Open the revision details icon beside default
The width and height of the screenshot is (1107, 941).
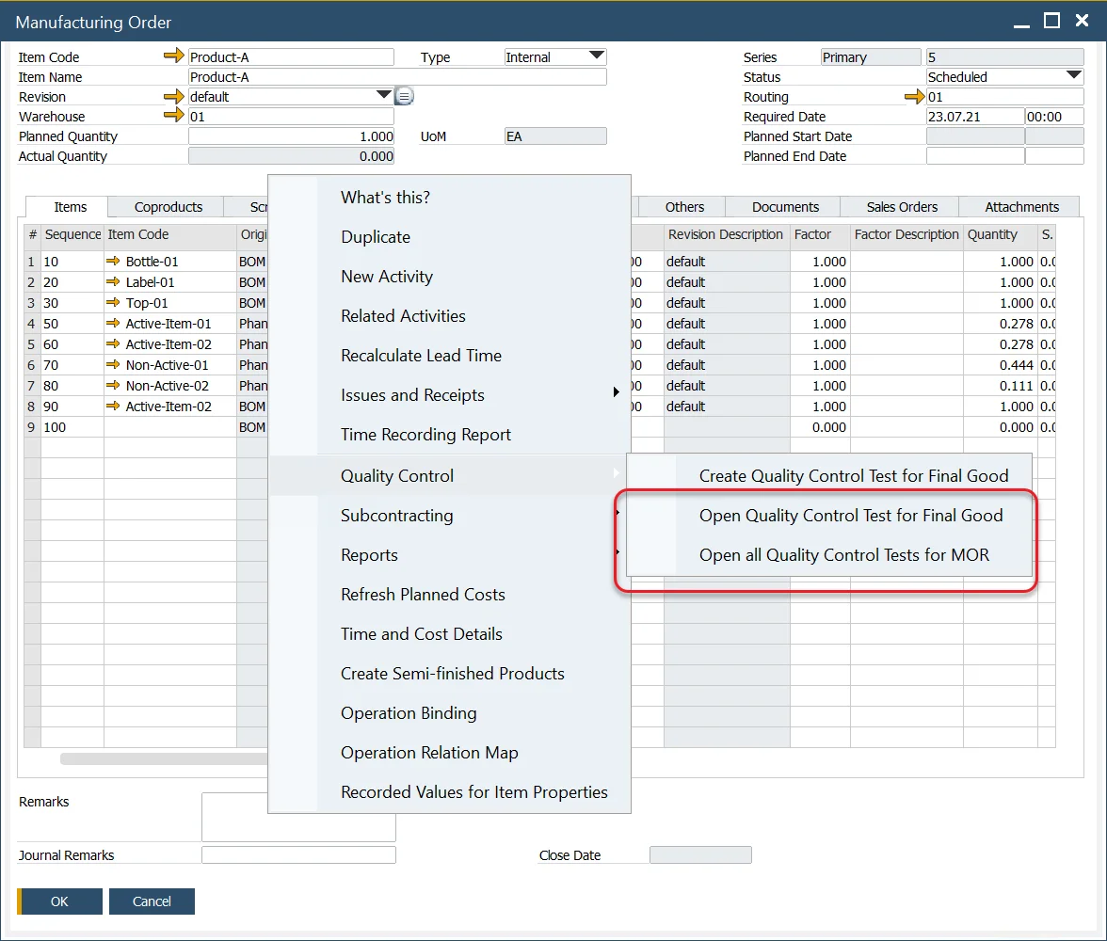point(404,97)
